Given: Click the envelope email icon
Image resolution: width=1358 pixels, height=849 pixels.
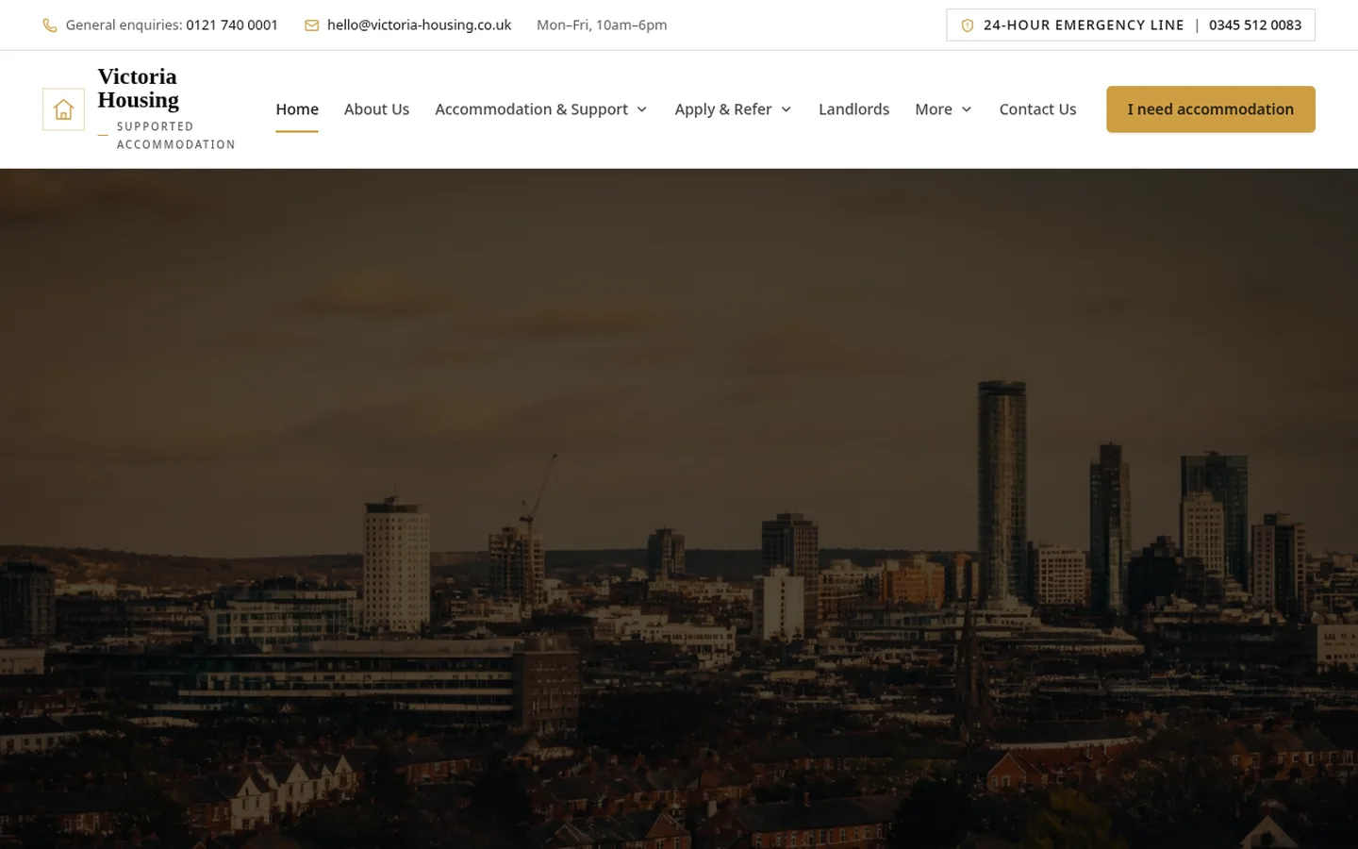Looking at the screenshot, I should click(312, 25).
